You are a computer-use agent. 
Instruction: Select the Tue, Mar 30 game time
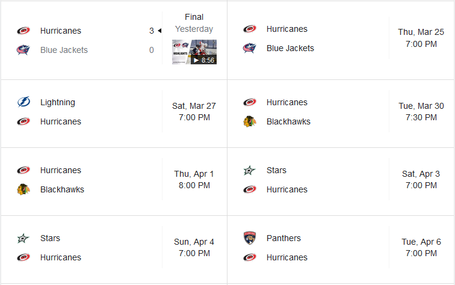tap(421, 111)
